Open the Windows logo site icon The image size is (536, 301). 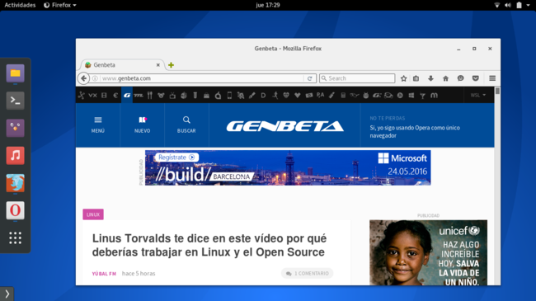click(411, 96)
